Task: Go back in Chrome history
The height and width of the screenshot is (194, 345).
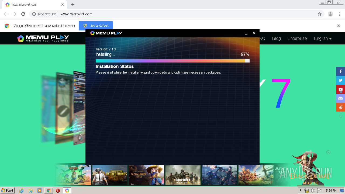Action: (6, 14)
